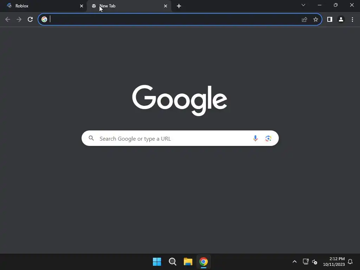
Task: Bookmark this tab with the star icon
Action: (x=316, y=20)
